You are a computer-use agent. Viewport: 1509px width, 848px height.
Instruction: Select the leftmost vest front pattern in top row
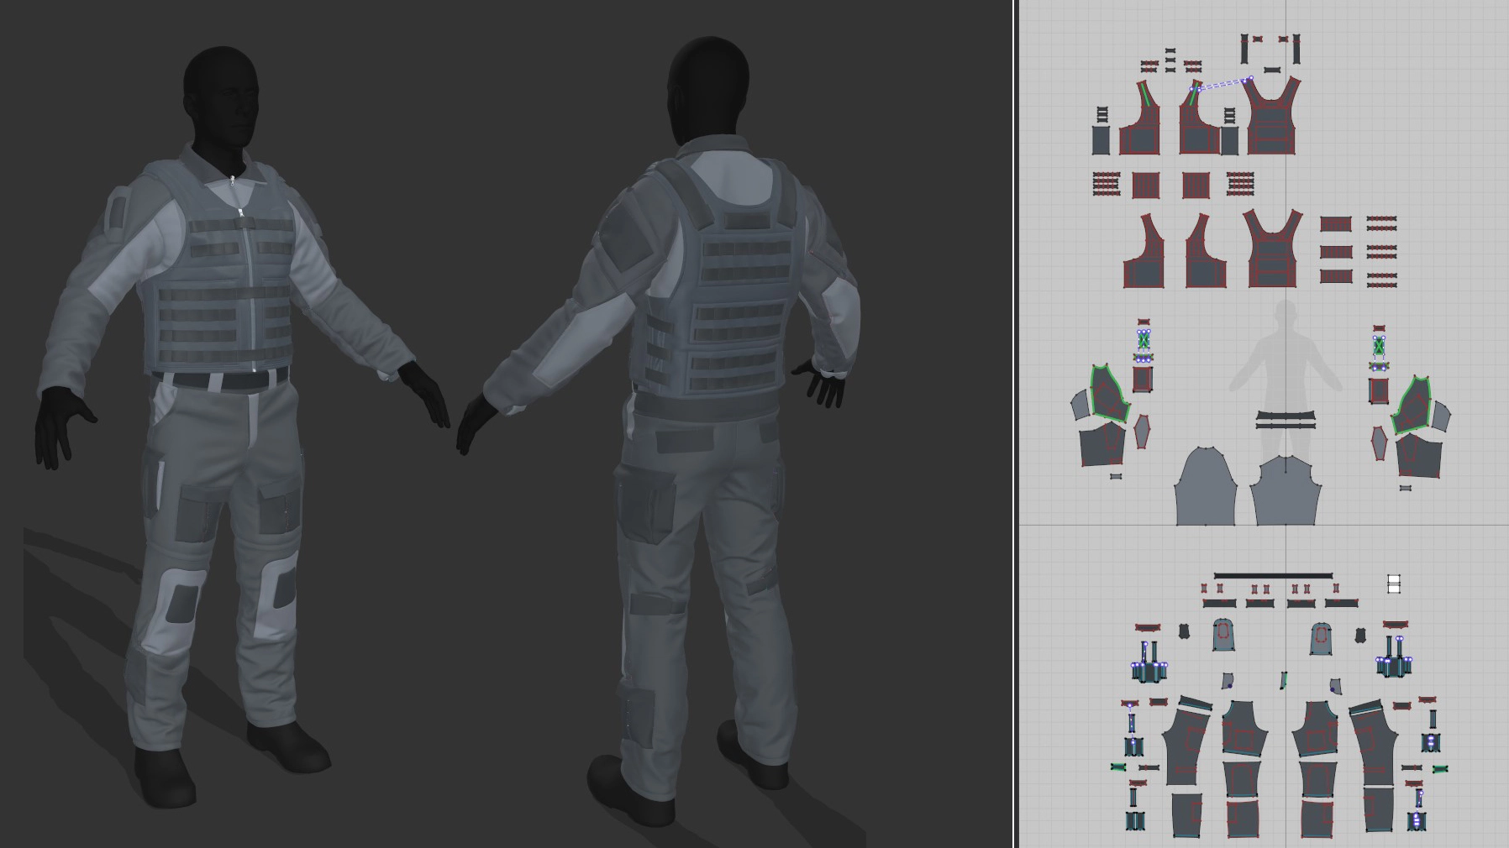coord(1140,126)
